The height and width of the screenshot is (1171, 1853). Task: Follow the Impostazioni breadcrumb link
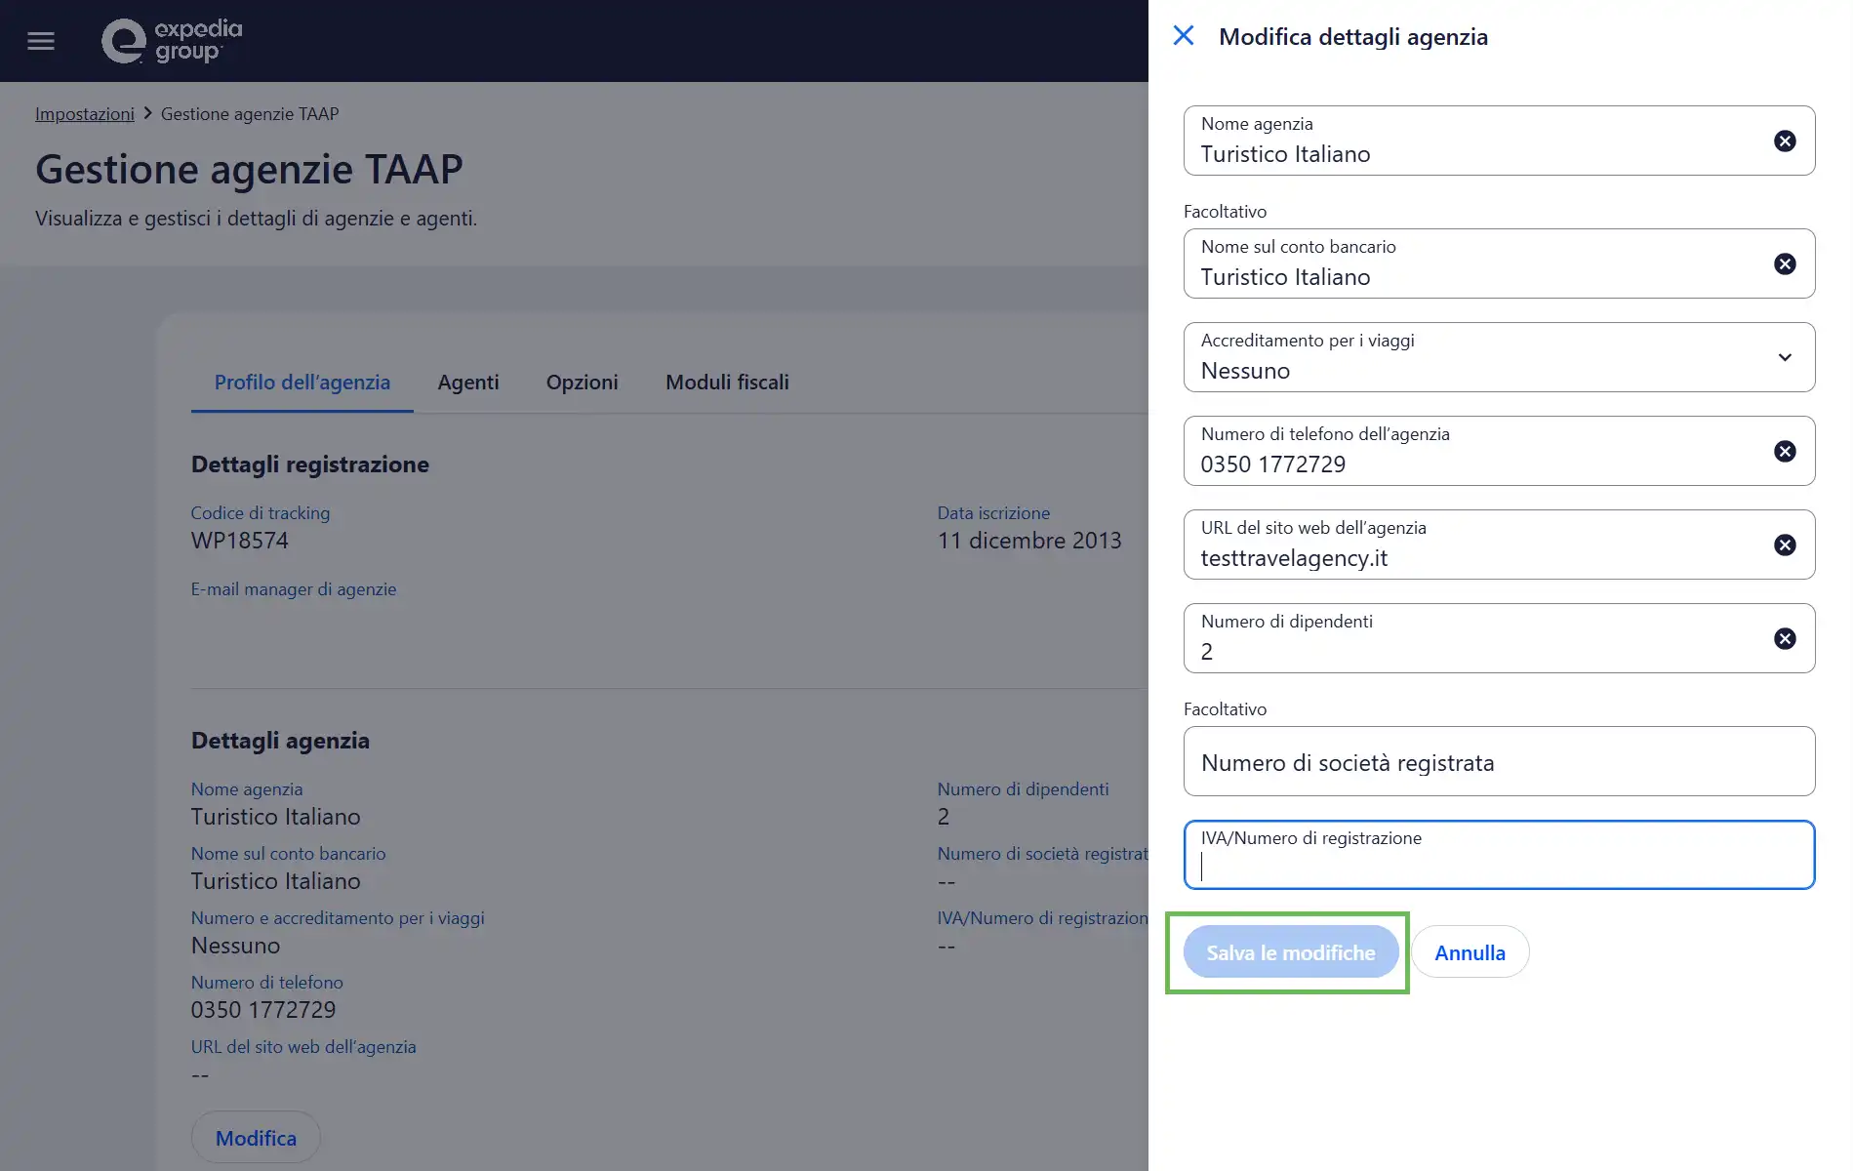point(85,114)
